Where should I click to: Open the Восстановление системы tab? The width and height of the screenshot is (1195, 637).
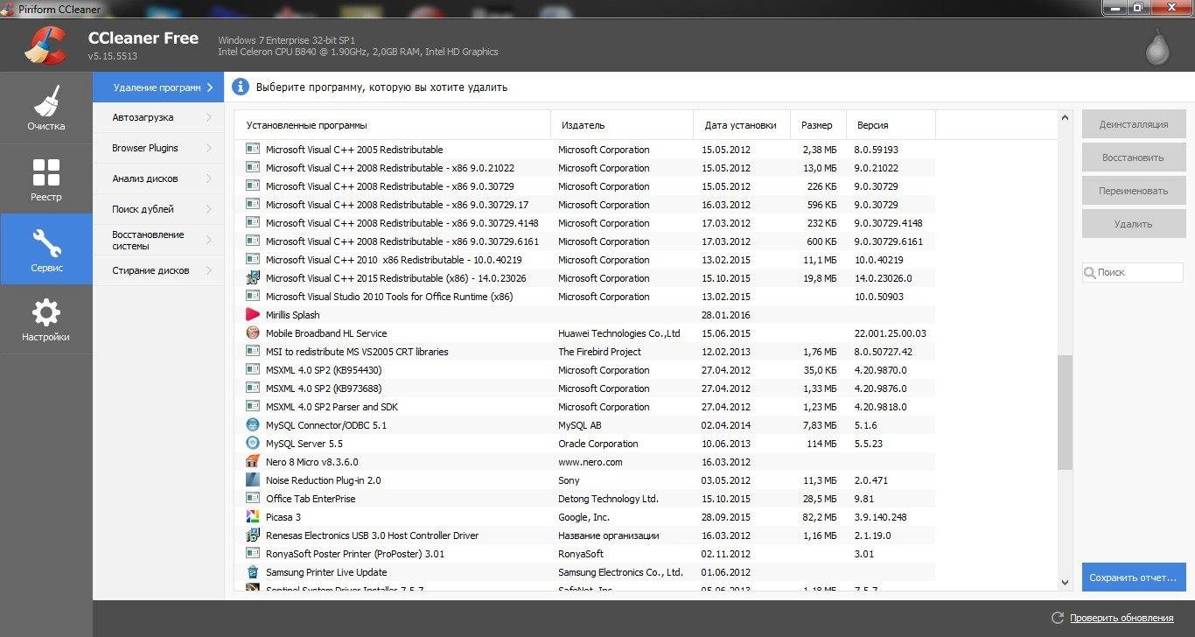pyautogui.click(x=158, y=240)
